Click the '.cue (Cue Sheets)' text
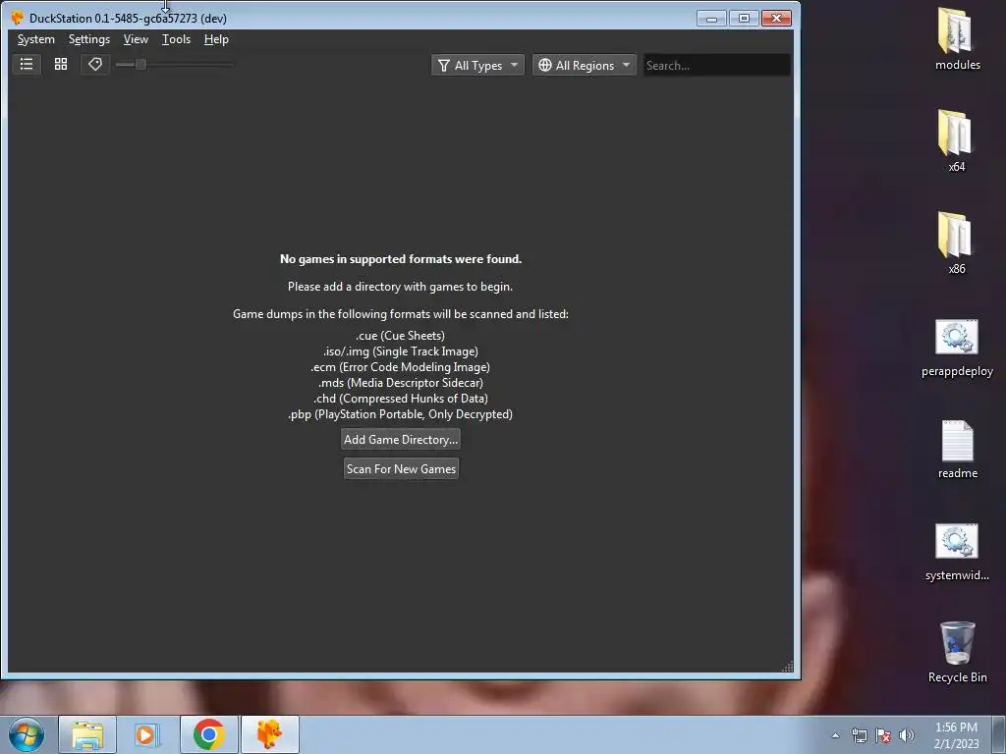Image resolution: width=1006 pixels, height=754 pixels. point(401,336)
